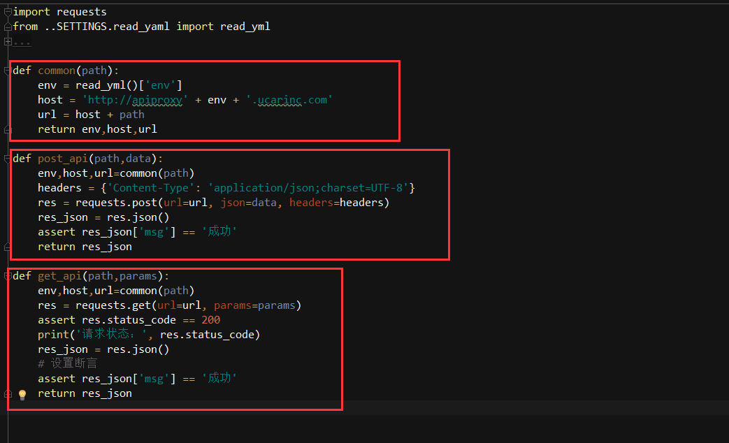This screenshot has height=443, width=729.
Task: Click fold end marker on from import line
Action: coord(8,27)
